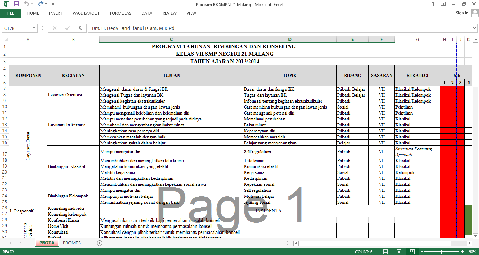The height and width of the screenshot is (255, 479).
Task: Select the KOMPONEN header cell
Action: (x=28, y=76)
